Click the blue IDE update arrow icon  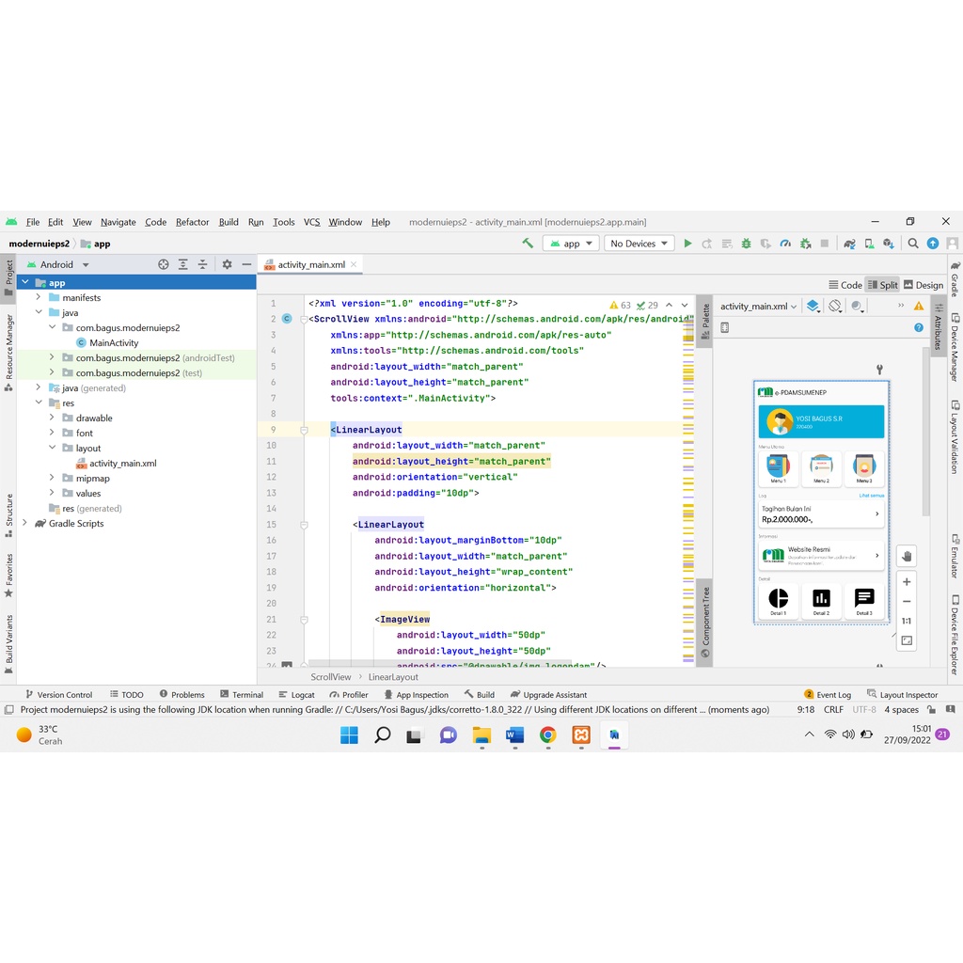click(933, 244)
